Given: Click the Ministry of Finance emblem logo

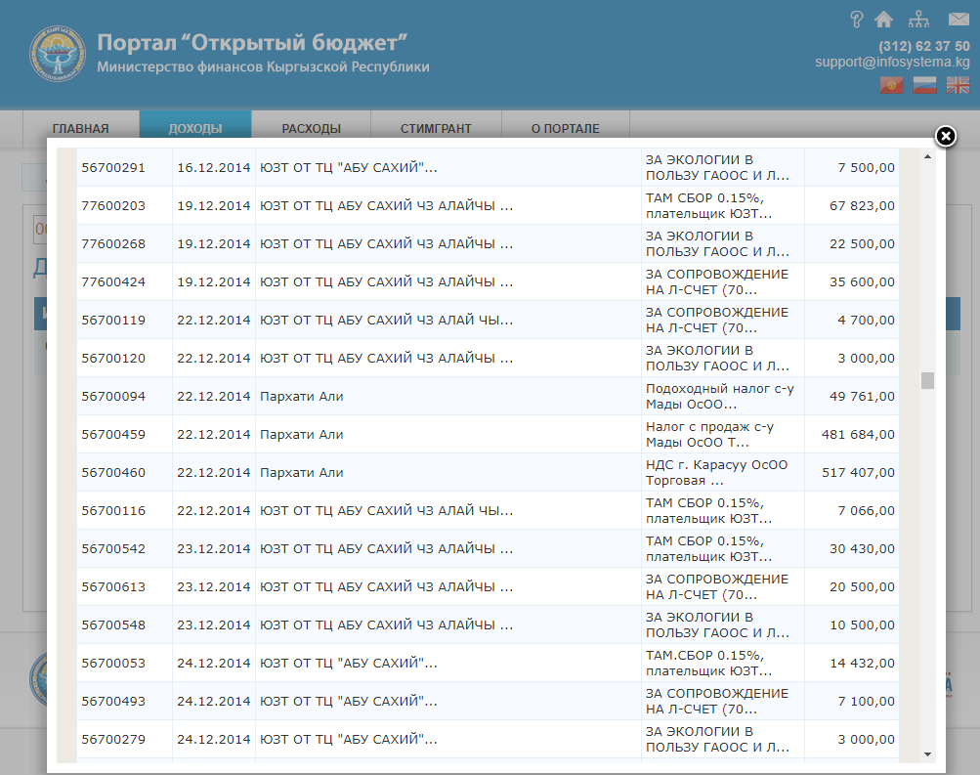Looking at the screenshot, I should 58,55.
